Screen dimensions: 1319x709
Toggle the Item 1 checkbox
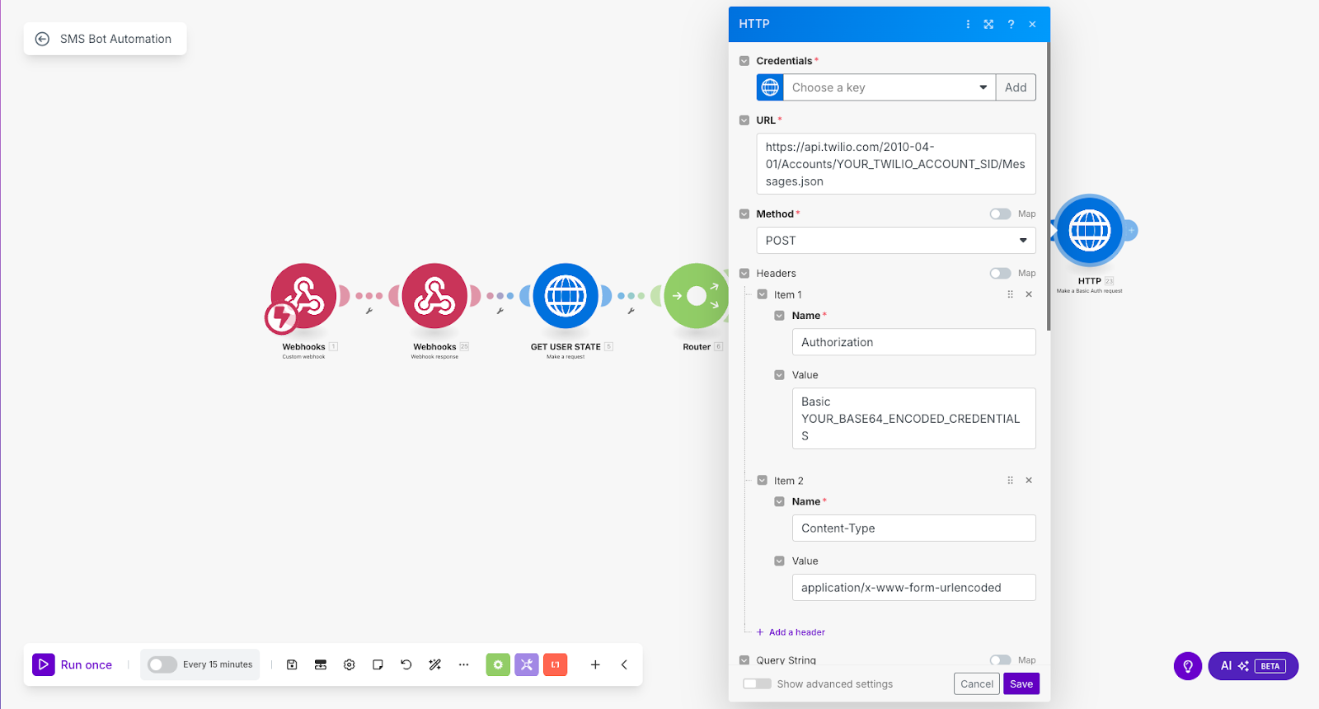(763, 294)
